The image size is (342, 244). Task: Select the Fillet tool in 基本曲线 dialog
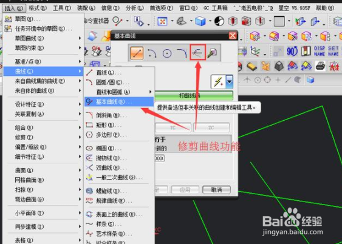click(x=182, y=53)
